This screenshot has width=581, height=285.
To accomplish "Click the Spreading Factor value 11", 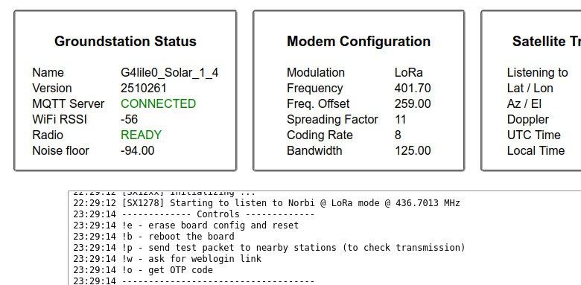I will (x=400, y=119).
